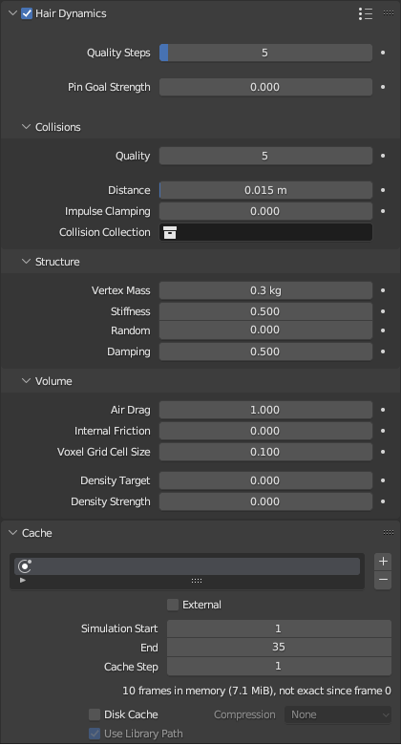Enable the External cache checkbox
The image size is (401, 745).
(x=173, y=605)
